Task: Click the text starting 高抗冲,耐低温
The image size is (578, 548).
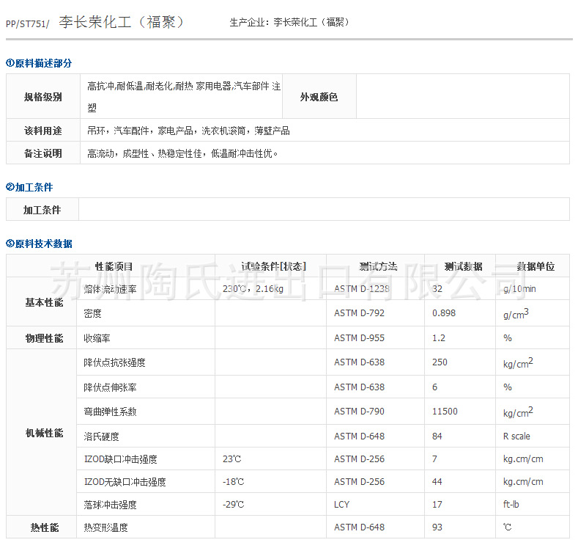Action: pos(184,97)
